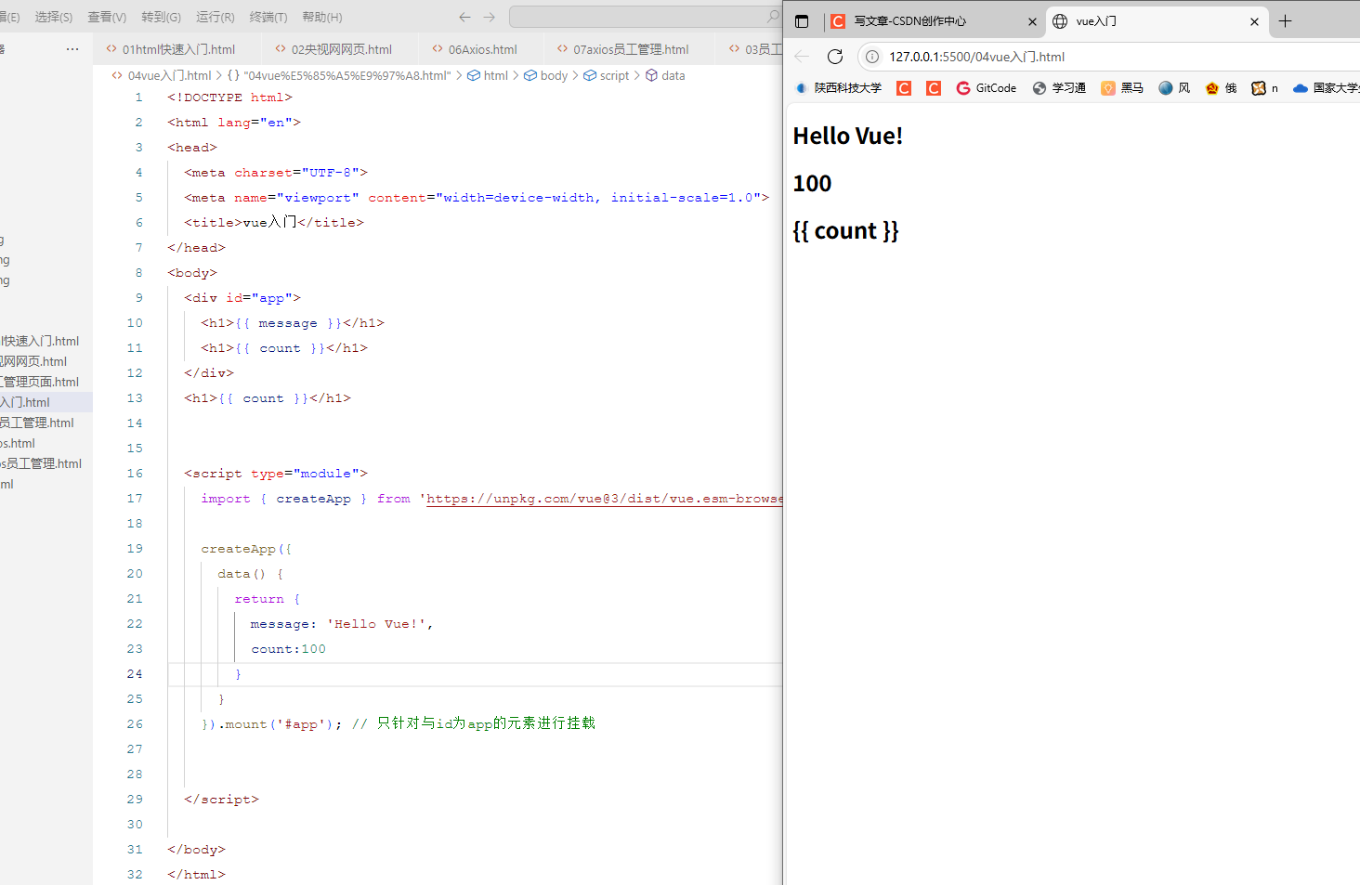
Task: Click the '{{ count }}' text on page
Action: pyautogui.click(x=845, y=231)
